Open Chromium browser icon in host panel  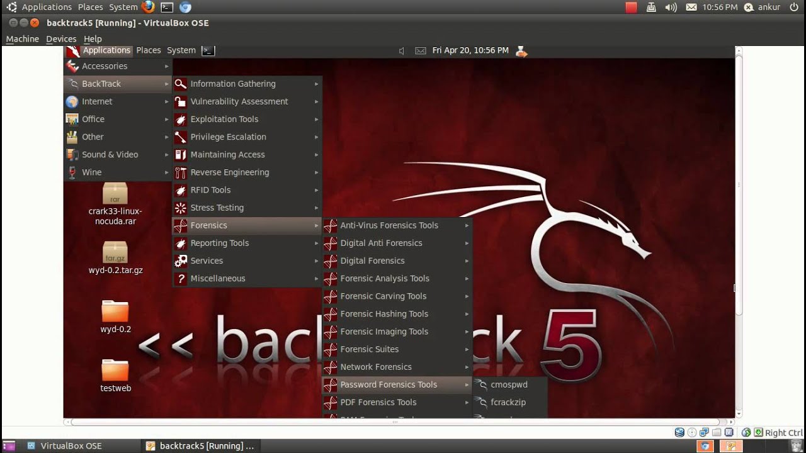click(185, 8)
